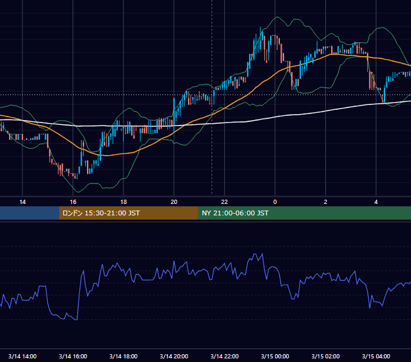The width and height of the screenshot is (411, 362).
Task: Click the 3/14 16:00 time label
Action: (x=73, y=356)
